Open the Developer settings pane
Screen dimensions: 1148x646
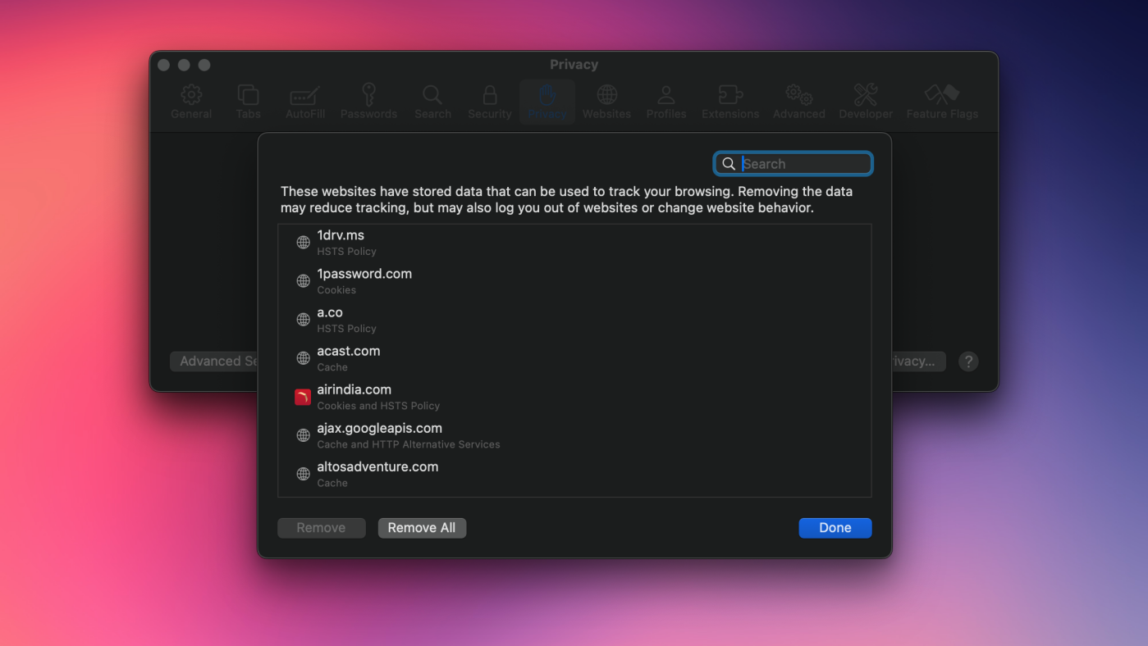pyautogui.click(x=865, y=102)
